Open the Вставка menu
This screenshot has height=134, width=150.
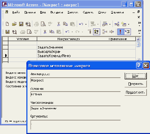(x=57, y=12)
